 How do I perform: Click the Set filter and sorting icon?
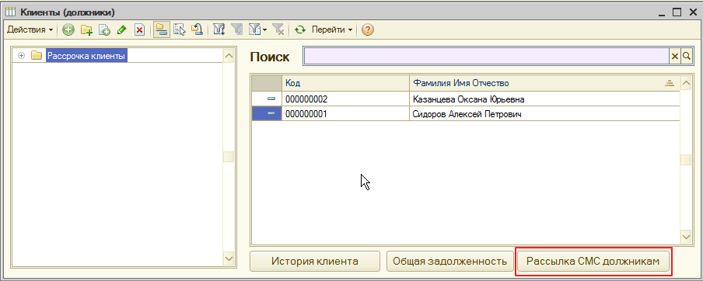pos(219,30)
